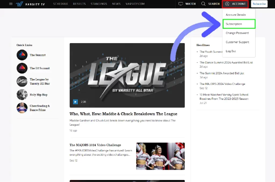Open Cheerleading & Dance Films link text
The width and height of the screenshot is (275, 182).
coord(40,108)
